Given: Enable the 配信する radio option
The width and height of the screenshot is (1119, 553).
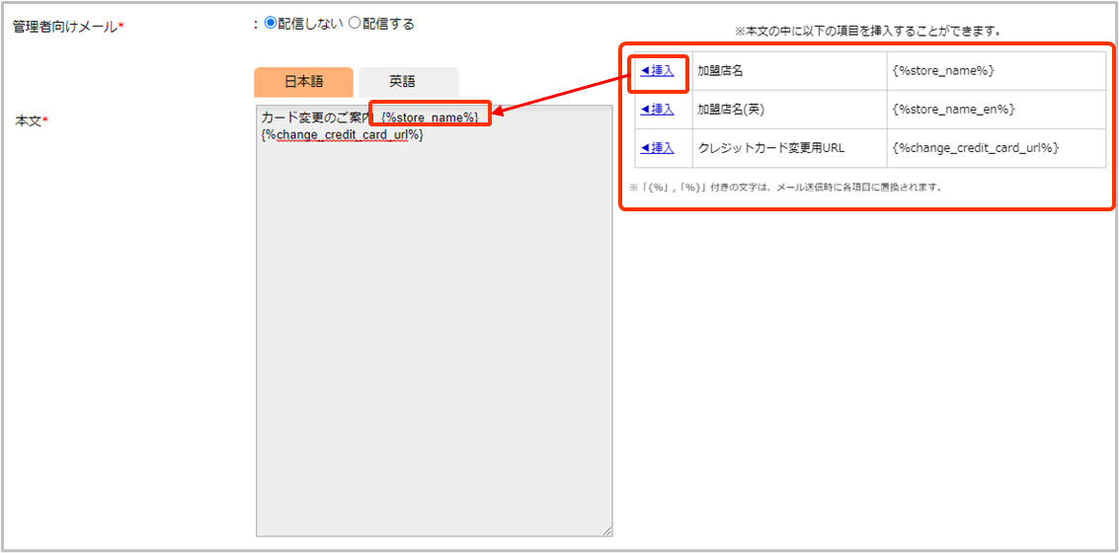Looking at the screenshot, I should 355,24.
